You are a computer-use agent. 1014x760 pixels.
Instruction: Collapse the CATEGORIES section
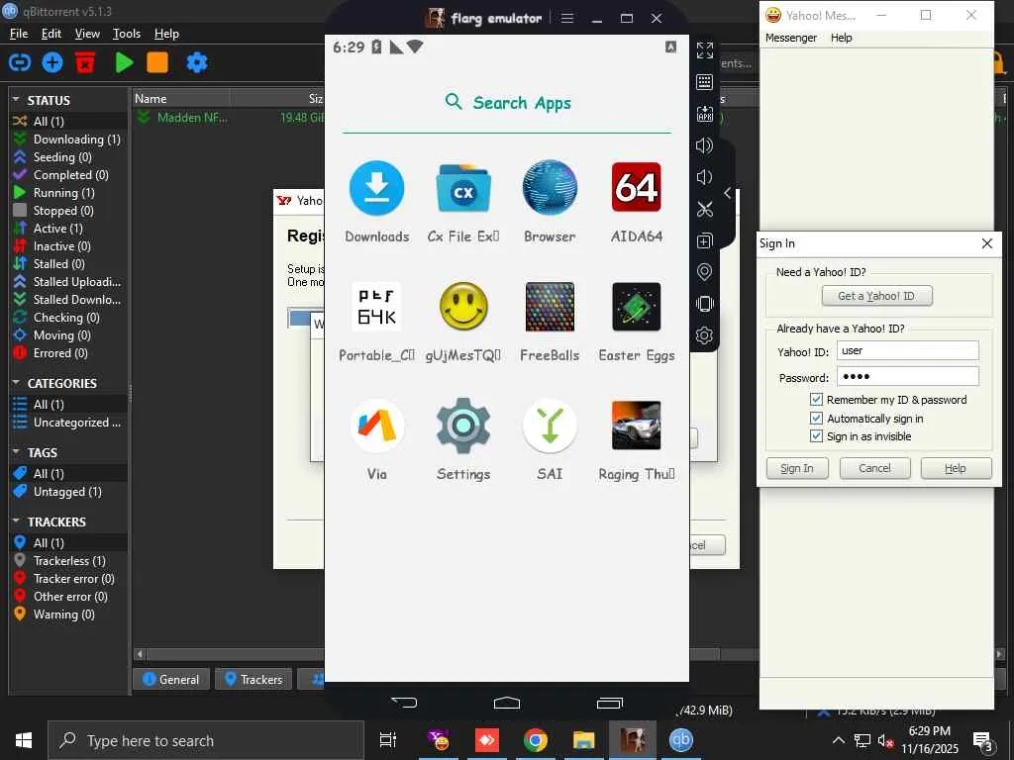16,383
